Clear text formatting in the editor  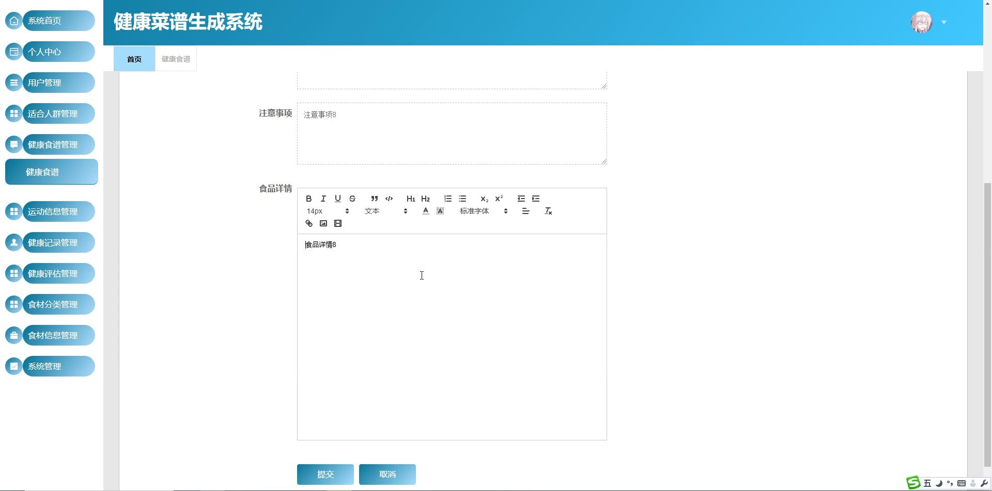point(548,211)
